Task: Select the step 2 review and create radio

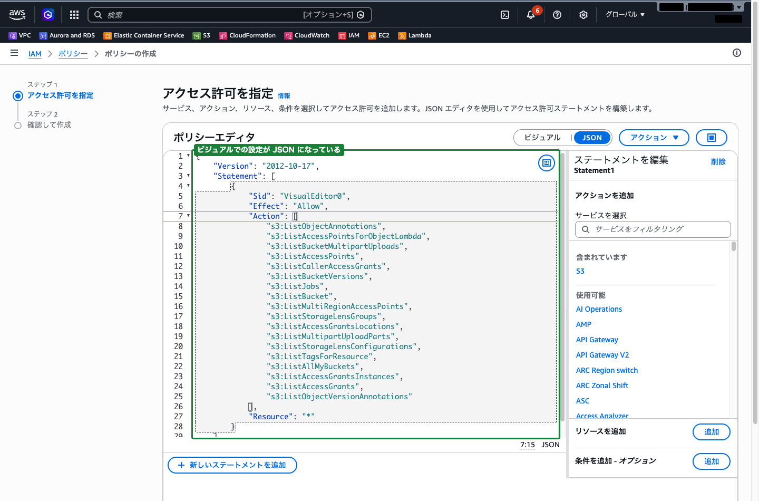Action: (x=18, y=126)
